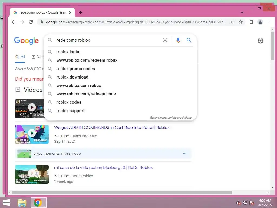Open Google quick settings gear
The height and width of the screenshot is (208, 277).
coord(260,41)
